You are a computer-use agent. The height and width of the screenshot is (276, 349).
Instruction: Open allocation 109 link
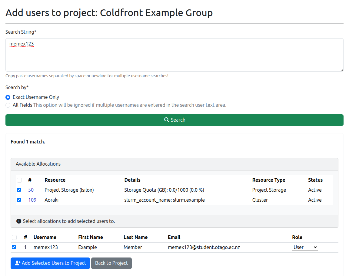click(x=32, y=200)
